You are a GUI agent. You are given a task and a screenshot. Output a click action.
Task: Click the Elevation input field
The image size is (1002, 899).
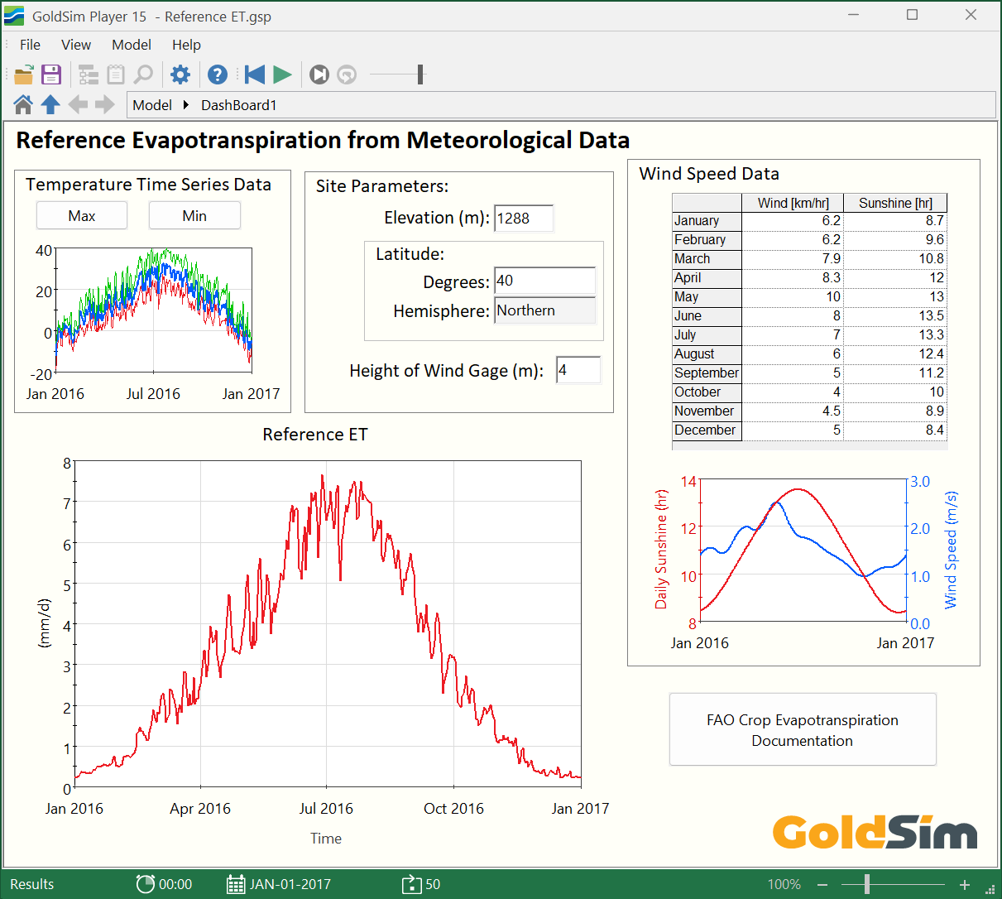(524, 219)
